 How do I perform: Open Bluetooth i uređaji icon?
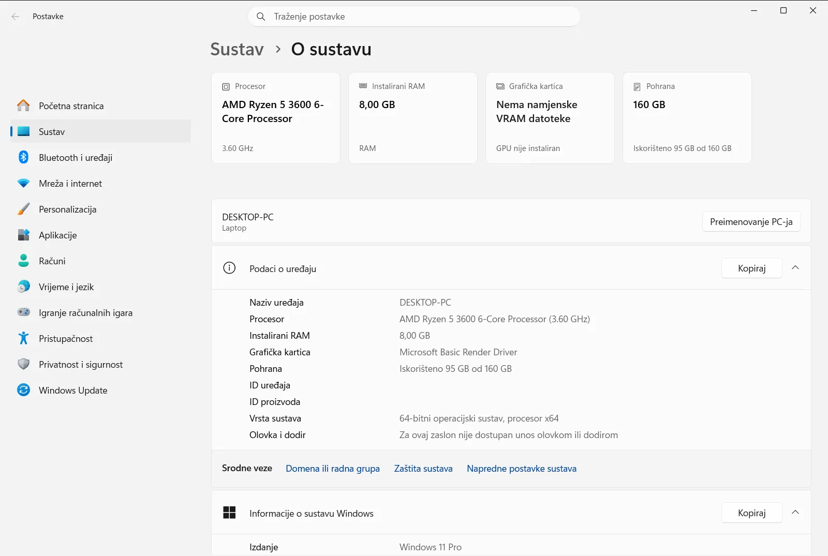pyautogui.click(x=23, y=157)
